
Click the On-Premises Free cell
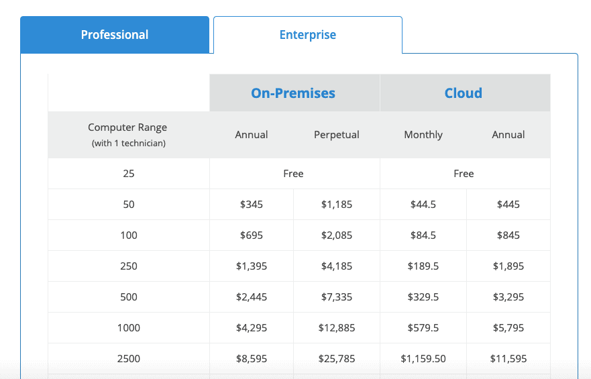(x=294, y=174)
